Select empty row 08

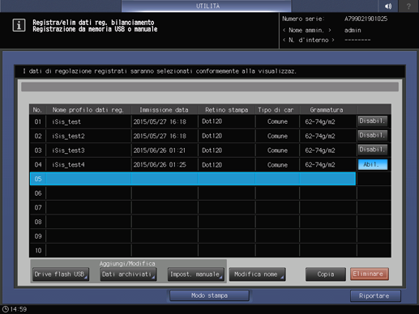[x=193, y=222]
